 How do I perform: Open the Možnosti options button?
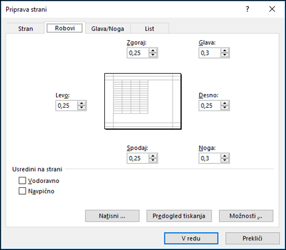(246, 215)
